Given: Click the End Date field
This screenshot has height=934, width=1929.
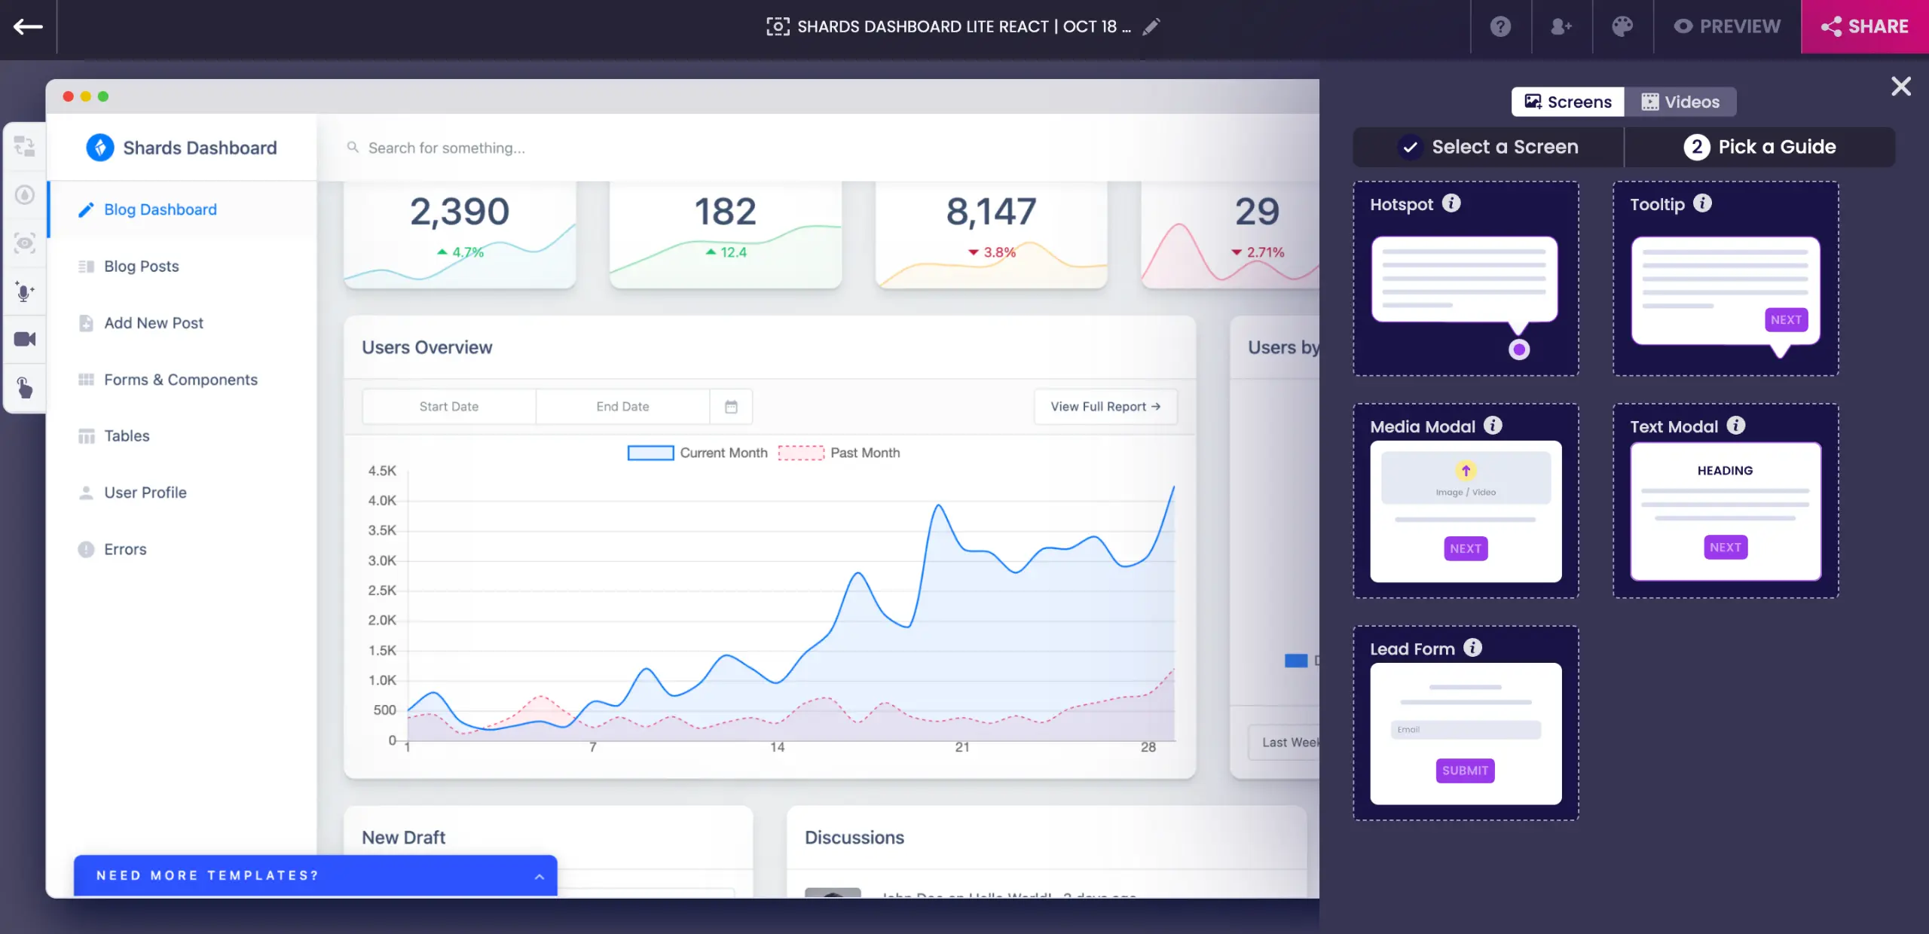Looking at the screenshot, I should 622,407.
